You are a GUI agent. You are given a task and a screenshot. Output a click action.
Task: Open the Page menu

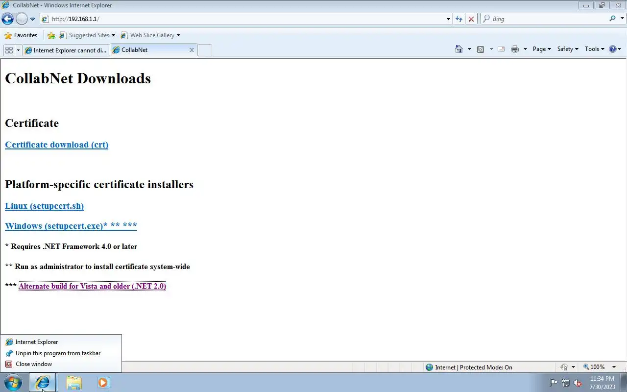[x=542, y=49]
